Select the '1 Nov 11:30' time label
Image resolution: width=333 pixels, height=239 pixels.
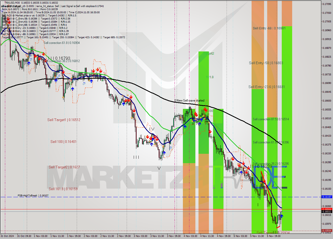coord(57,236)
